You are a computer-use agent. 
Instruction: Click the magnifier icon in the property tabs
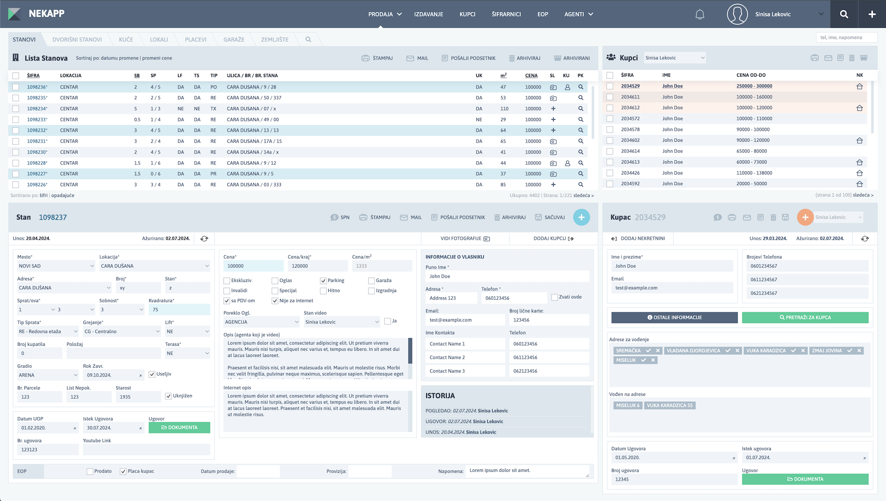(308, 39)
